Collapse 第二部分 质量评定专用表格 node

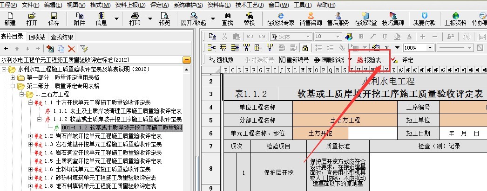point(13,86)
